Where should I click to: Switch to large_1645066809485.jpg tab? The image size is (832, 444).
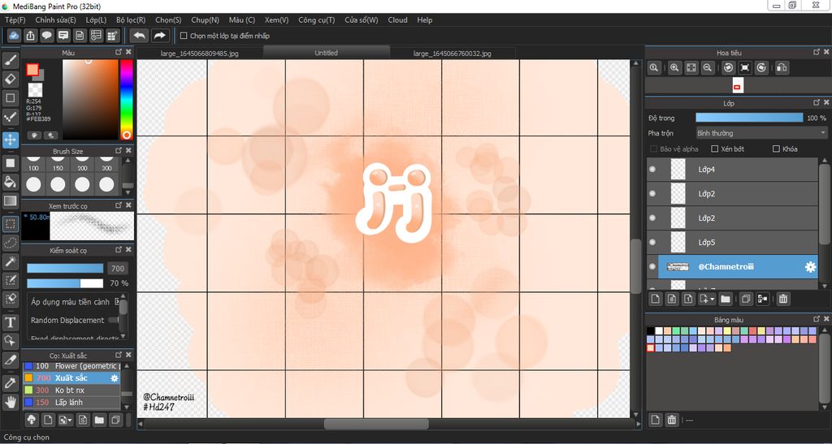coord(199,53)
